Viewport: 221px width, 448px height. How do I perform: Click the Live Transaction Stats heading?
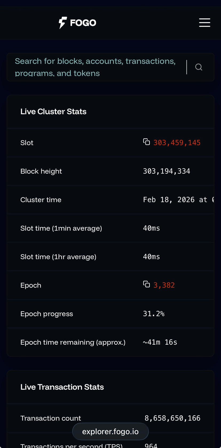coord(62,387)
